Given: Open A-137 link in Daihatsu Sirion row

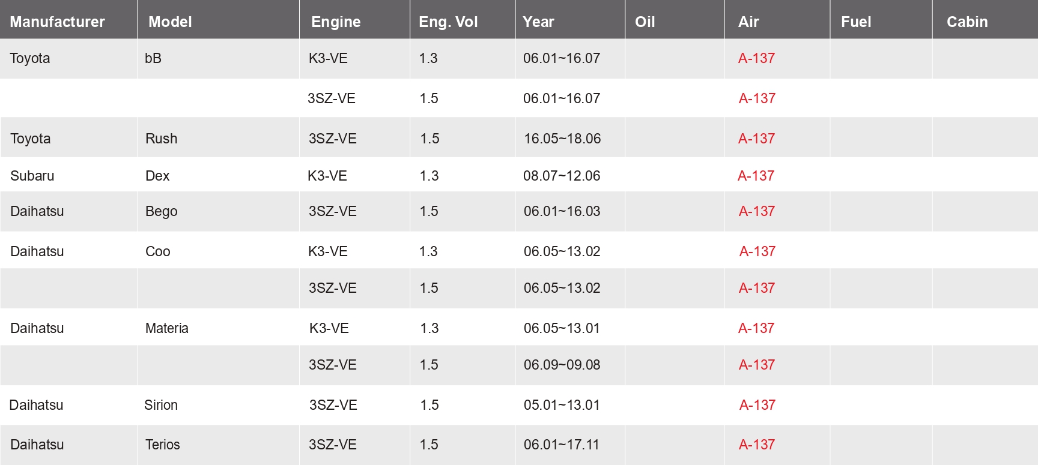Looking at the screenshot, I should pyautogui.click(x=757, y=405).
